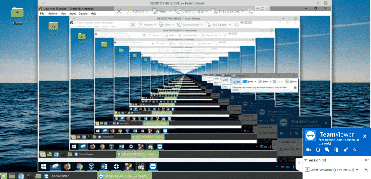Viewport: 371px width, 179px height.
Task: Open the Files folder launcher on the Mint panel
Action: tap(38, 176)
